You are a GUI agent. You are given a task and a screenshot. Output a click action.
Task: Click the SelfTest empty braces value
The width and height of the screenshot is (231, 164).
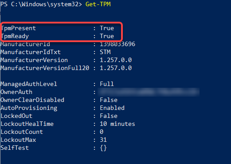103,148
